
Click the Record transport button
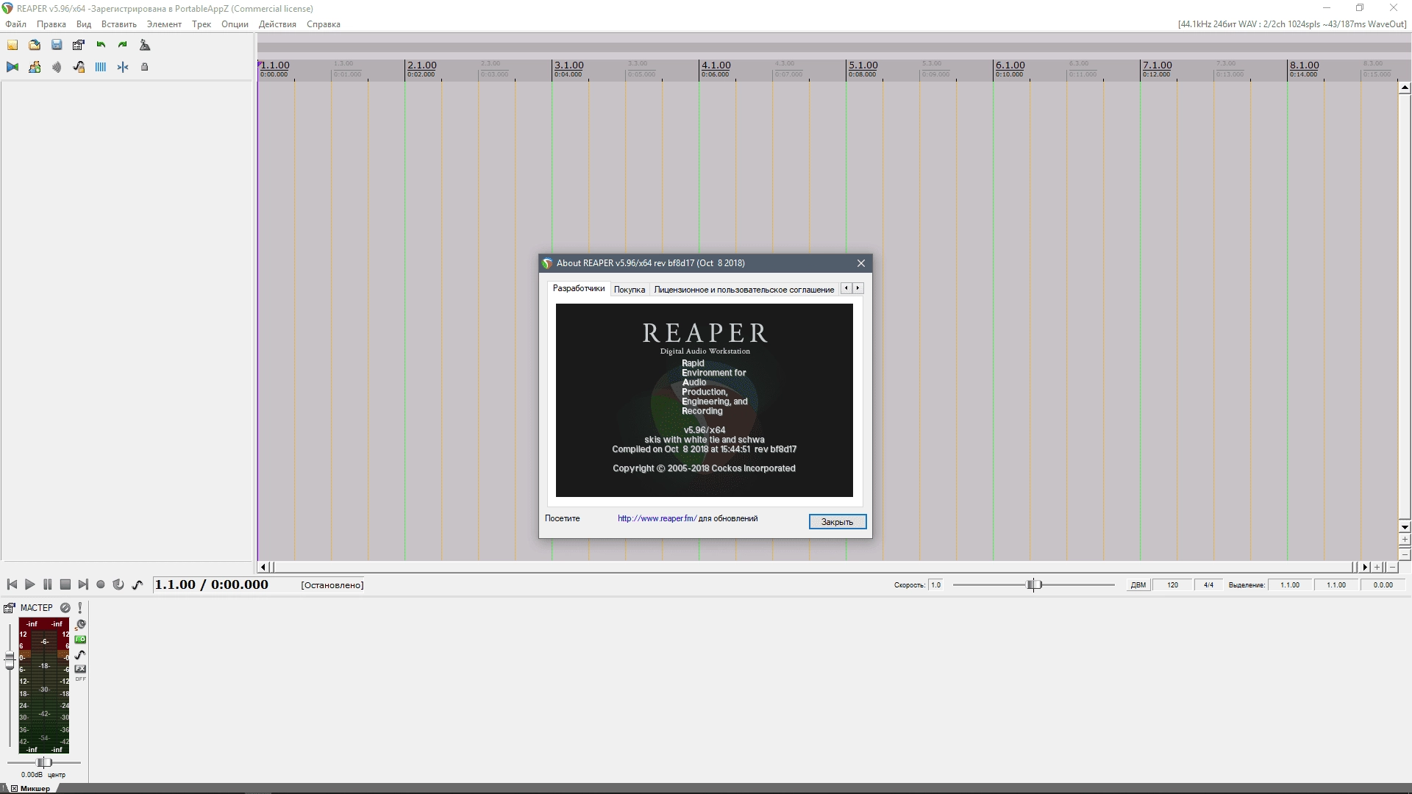[101, 584]
